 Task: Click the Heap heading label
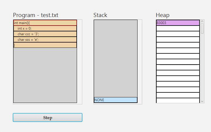163,15
